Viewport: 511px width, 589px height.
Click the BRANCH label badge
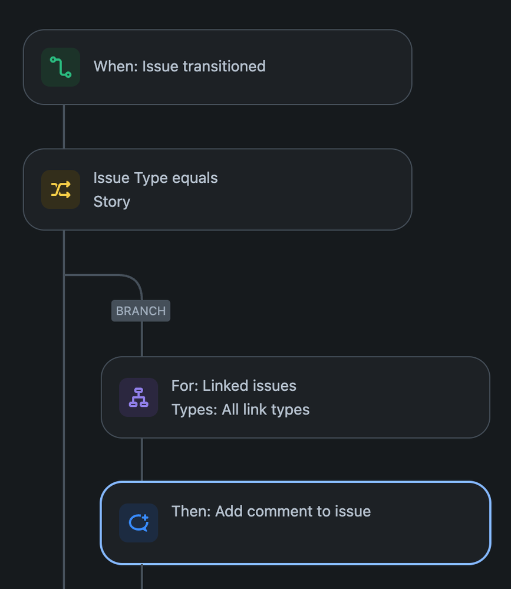point(140,311)
